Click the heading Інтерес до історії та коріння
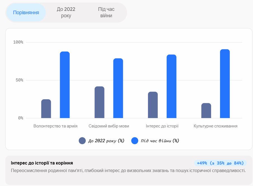253x186 pixels. pyautogui.click(x=42, y=163)
